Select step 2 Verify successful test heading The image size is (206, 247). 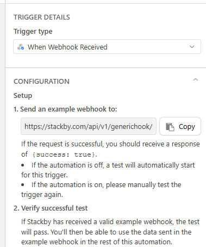51,208
